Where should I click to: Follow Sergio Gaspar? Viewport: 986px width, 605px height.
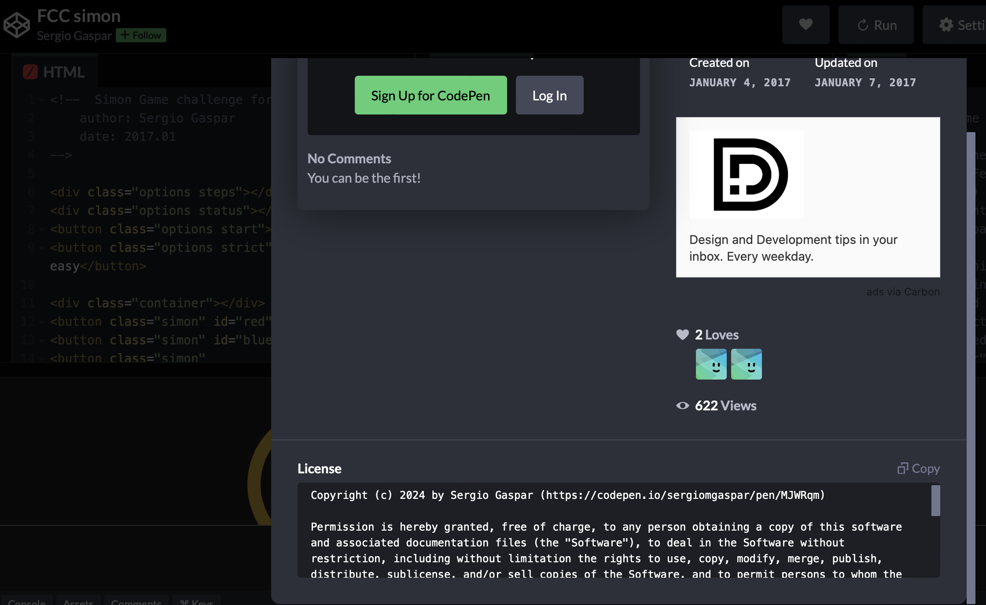click(141, 35)
